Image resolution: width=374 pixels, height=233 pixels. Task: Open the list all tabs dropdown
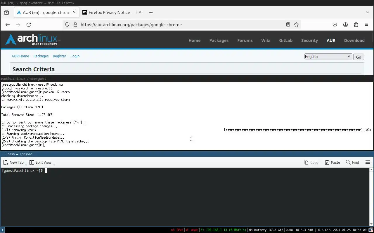point(368,12)
